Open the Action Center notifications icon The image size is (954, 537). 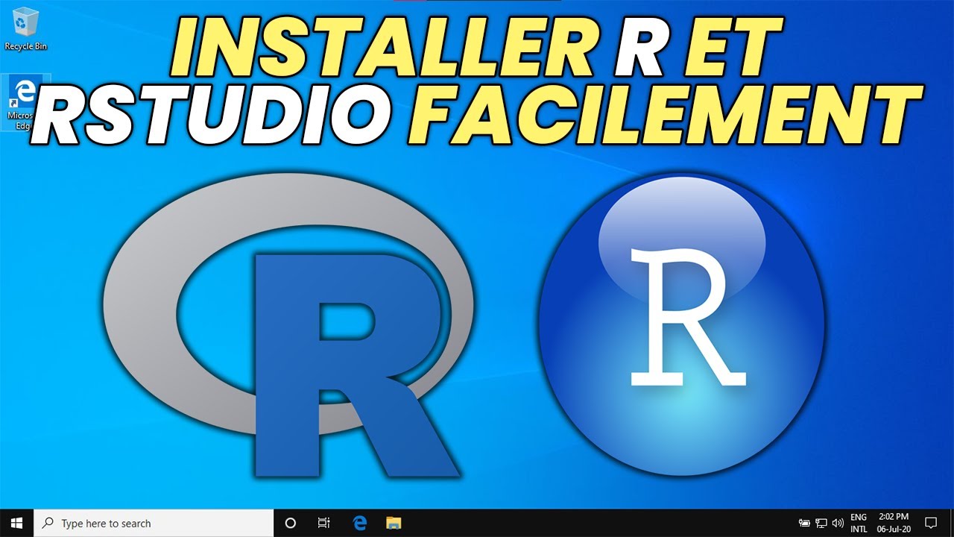click(930, 523)
